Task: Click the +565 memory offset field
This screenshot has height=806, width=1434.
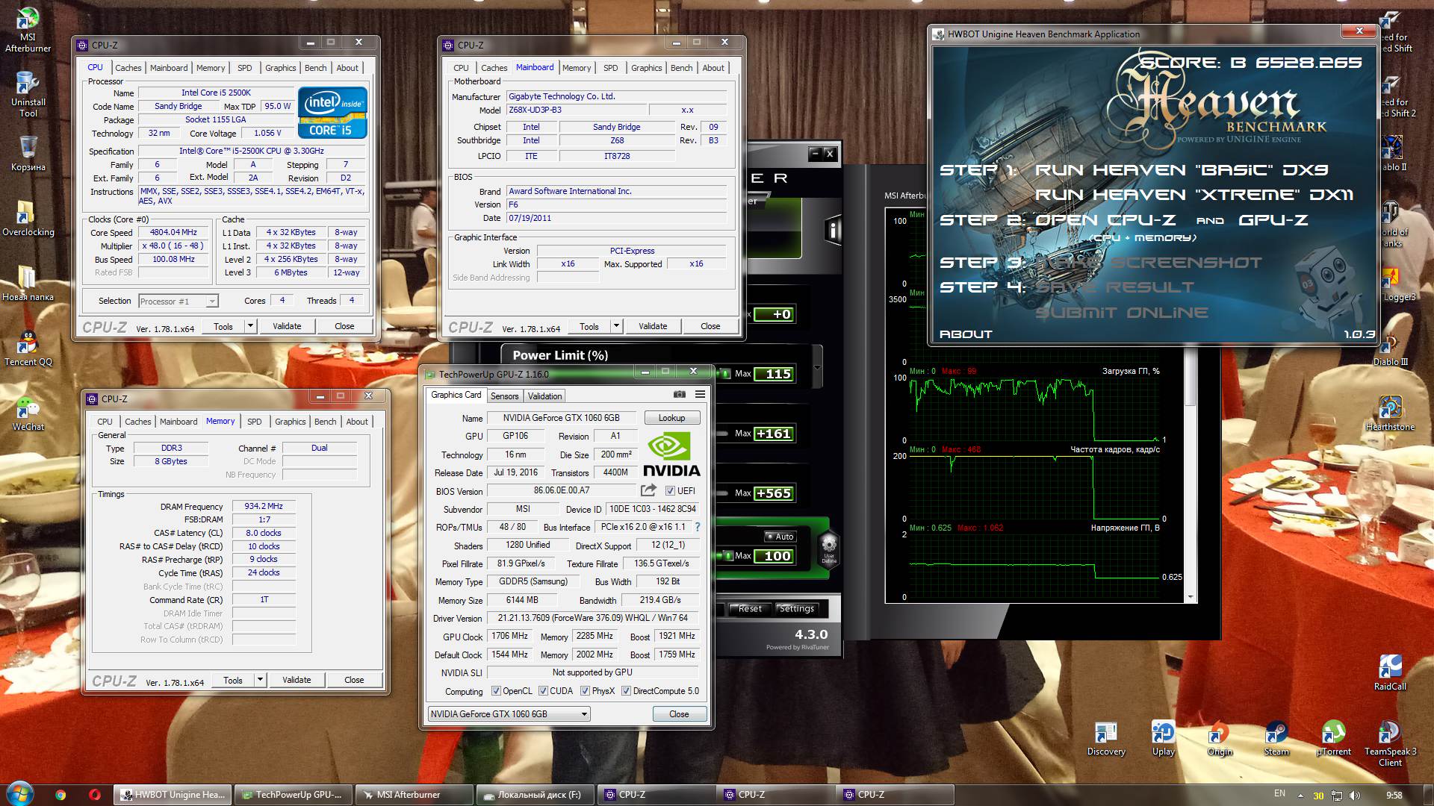Action: point(773,493)
